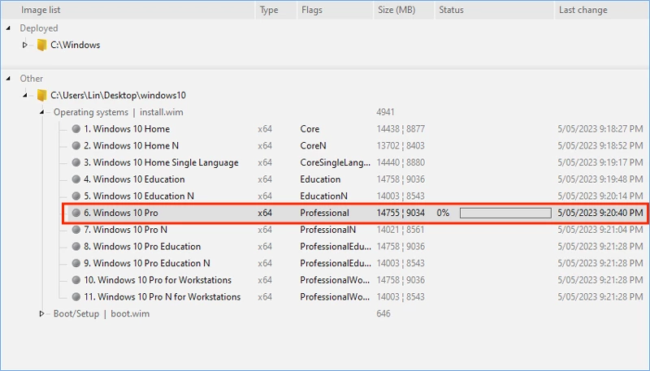Click the size value 14021 ¦ 8561
This screenshot has width=650, height=371.
tap(401, 230)
